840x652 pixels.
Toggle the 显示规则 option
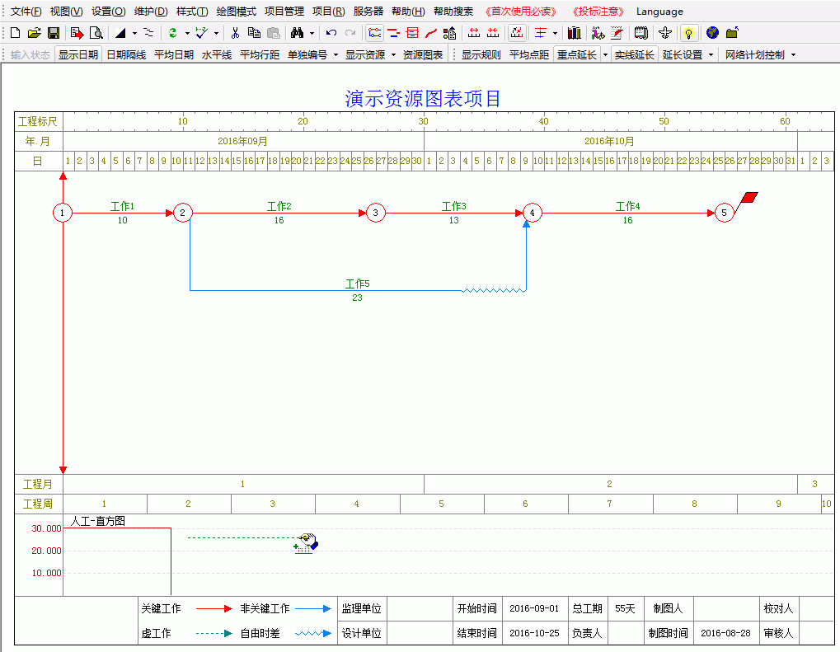pyautogui.click(x=481, y=54)
